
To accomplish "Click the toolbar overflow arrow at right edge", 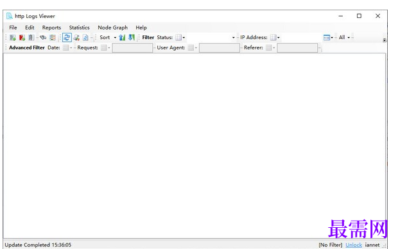I will [385, 40].
